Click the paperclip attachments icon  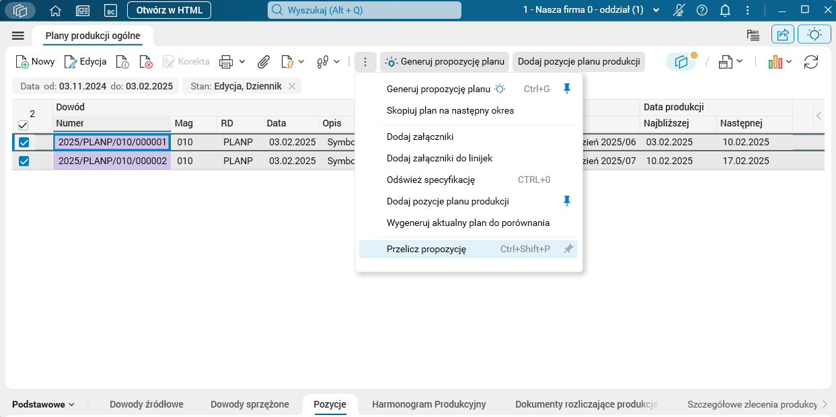coord(264,62)
